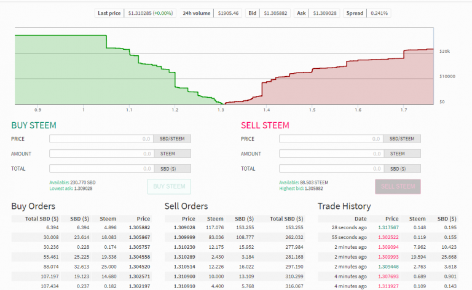The width and height of the screenshot is (472, 290).
Task: Select sell order at price 1.309999
Action: [x=235, y=237]
